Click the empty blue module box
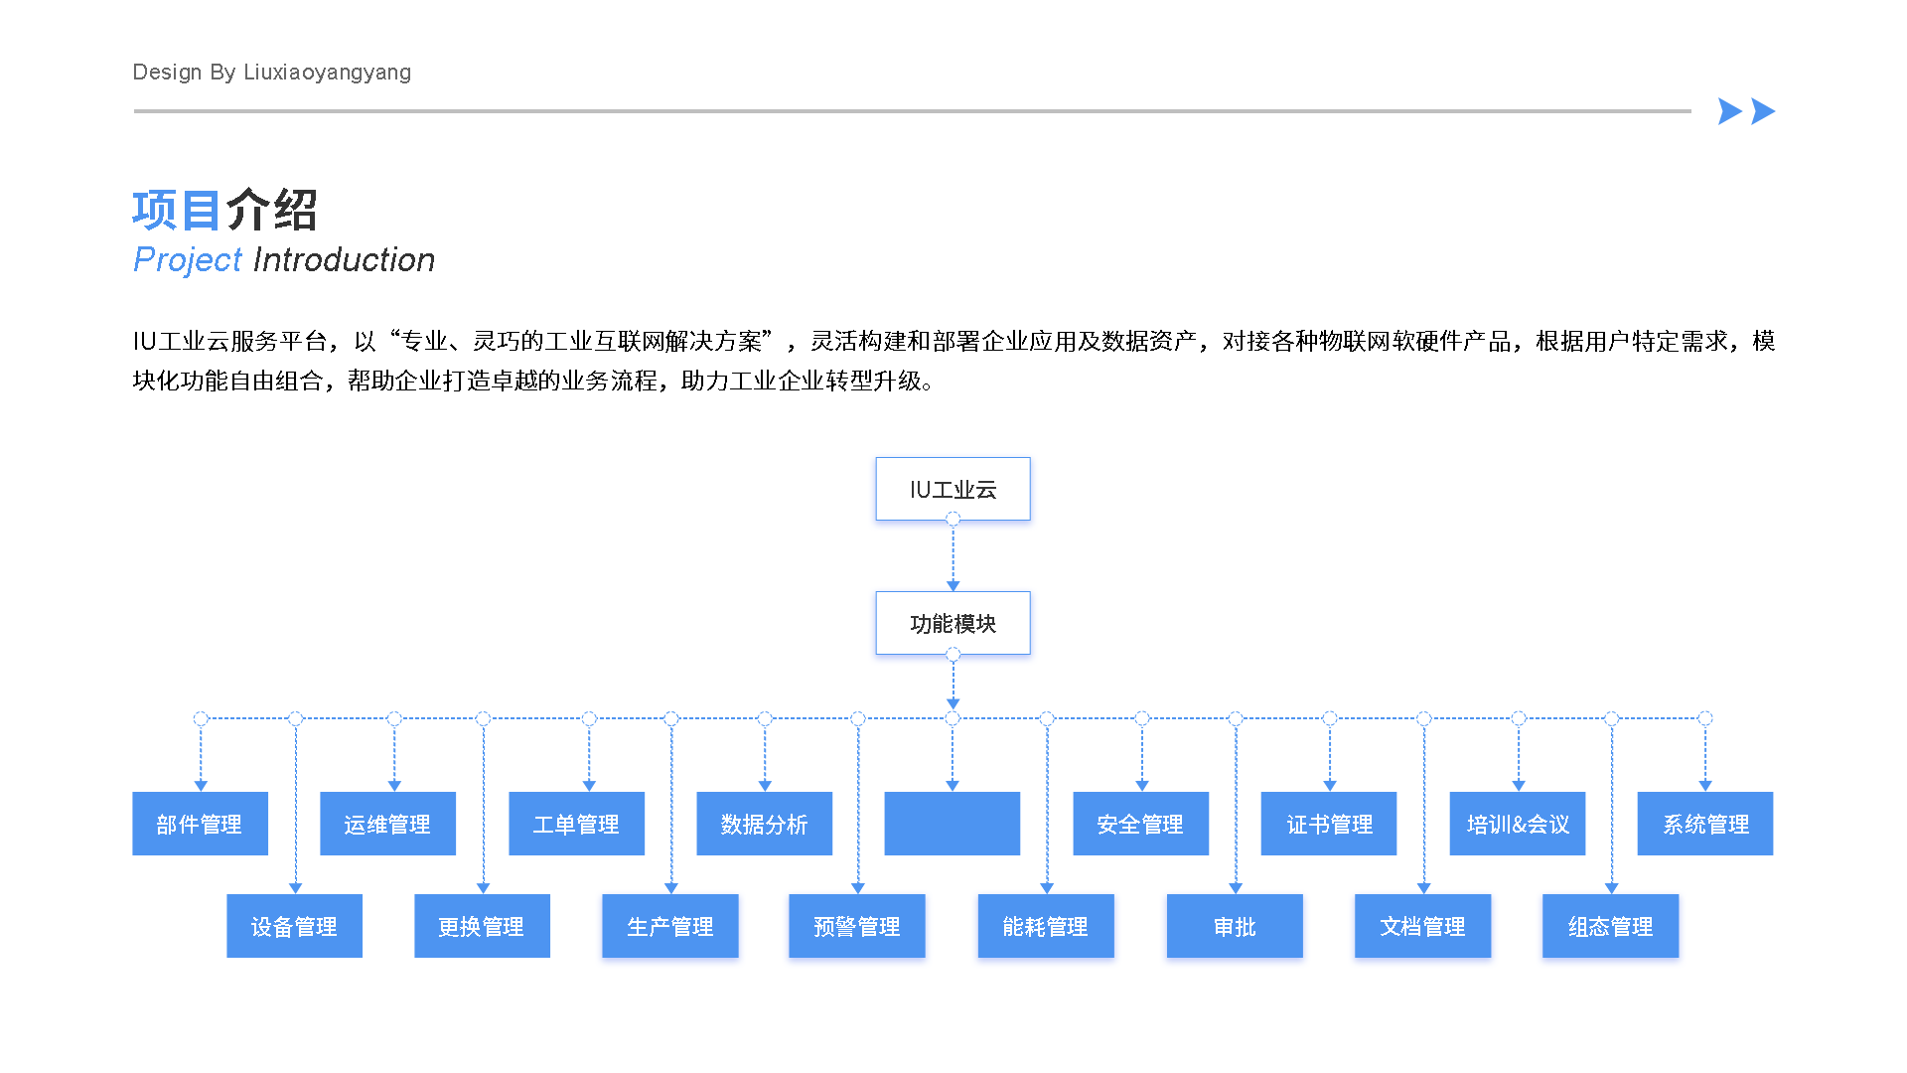1907x1073 pixels. [952, 824]
